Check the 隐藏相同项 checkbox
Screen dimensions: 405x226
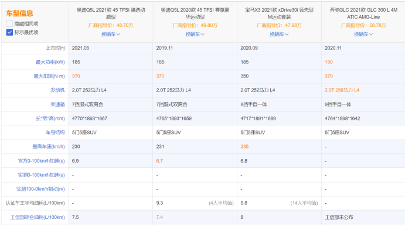coord(9,23)
